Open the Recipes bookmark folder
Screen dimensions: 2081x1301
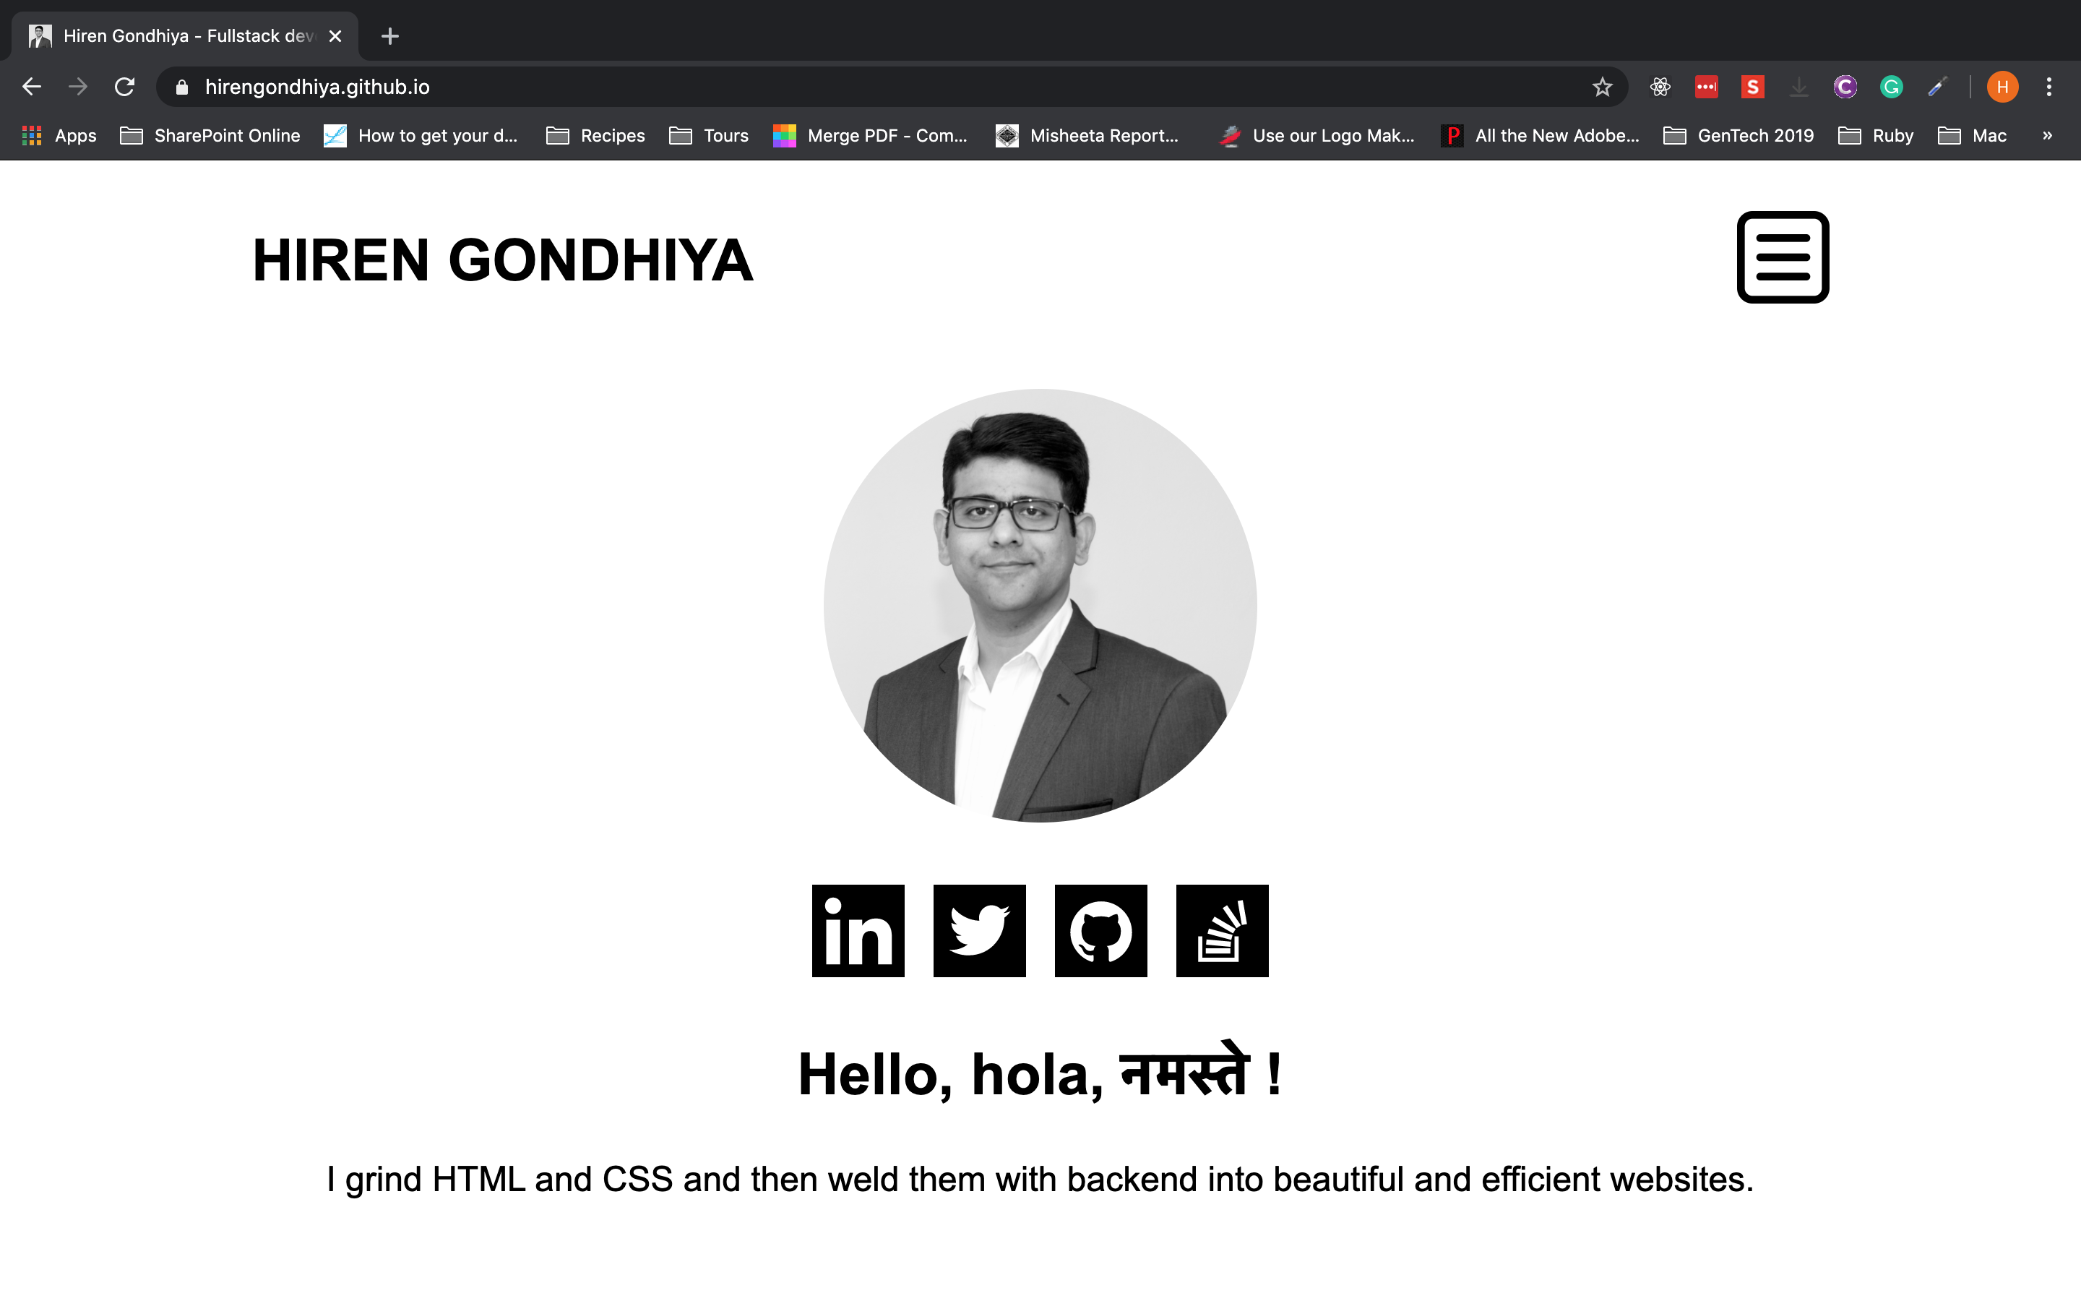pyautogui.click(x=595, y=136)
